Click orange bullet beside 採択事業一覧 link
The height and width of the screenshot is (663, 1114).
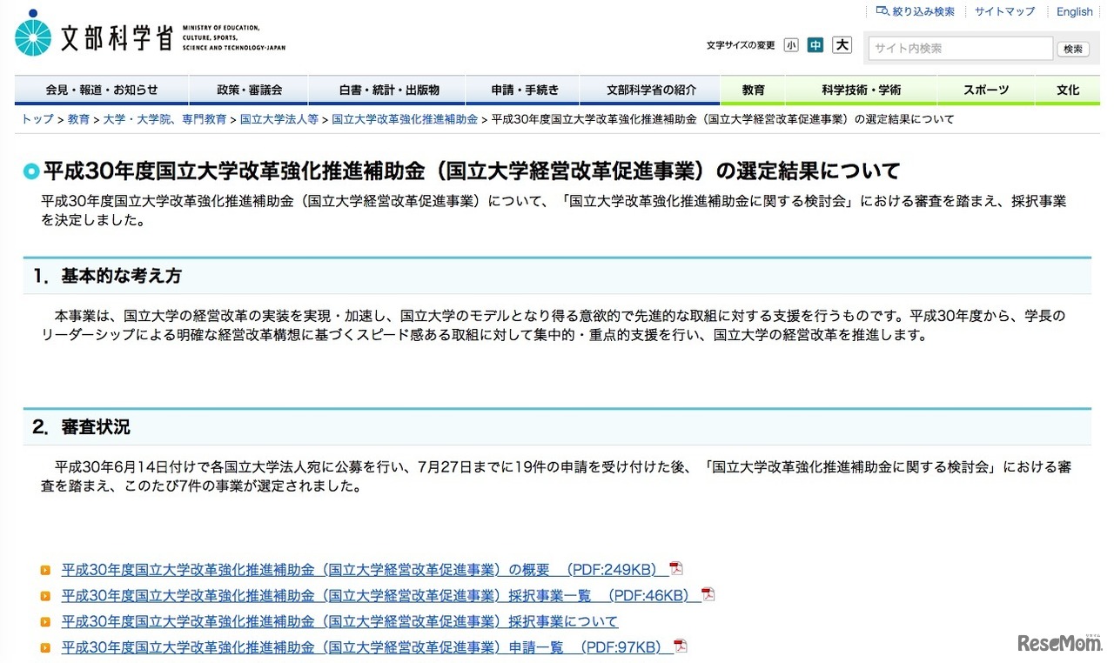pyautogui.click(x=45, y=596)
